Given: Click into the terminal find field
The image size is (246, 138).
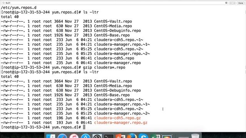Looking at the screenshot, I should tap(115, 3).
